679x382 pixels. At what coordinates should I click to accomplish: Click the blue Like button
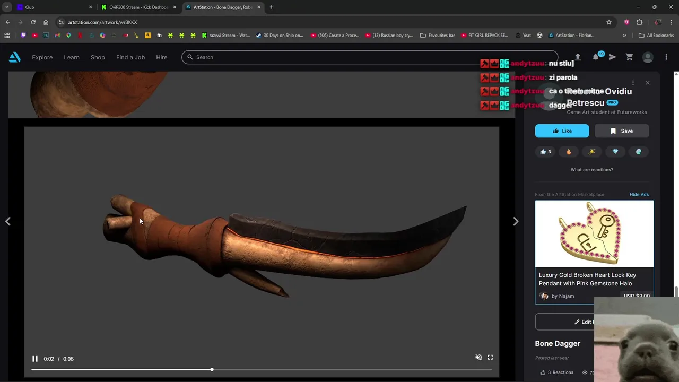point(562,131)
